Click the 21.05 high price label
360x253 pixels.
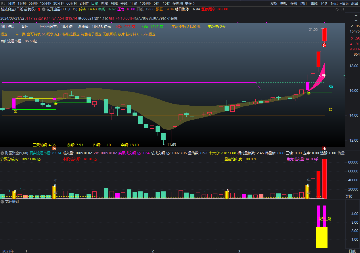coord(313,29)
